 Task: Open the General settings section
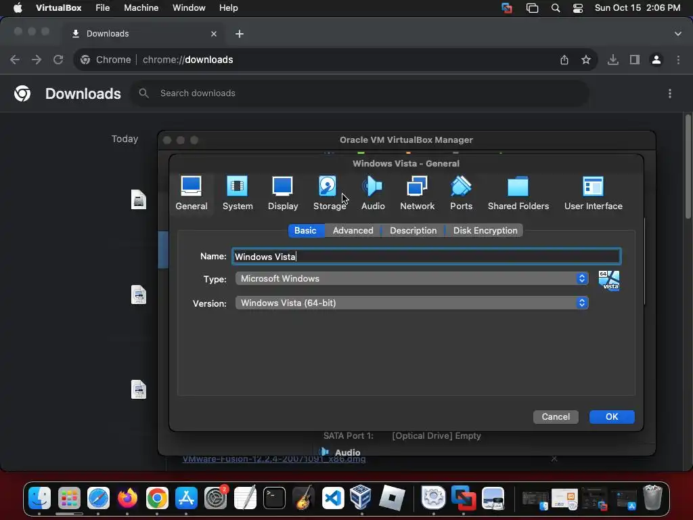tap(192, 193)
